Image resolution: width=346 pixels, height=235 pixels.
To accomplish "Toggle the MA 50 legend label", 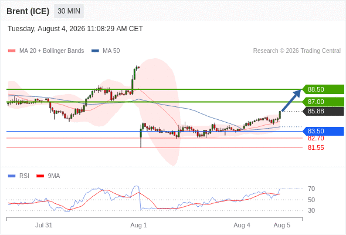I will click(x=111, y=51).
